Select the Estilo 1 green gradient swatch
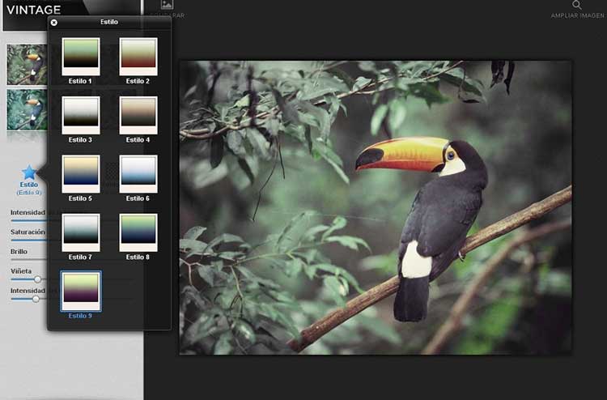The image size is (607, 400). tap(81, 55)
